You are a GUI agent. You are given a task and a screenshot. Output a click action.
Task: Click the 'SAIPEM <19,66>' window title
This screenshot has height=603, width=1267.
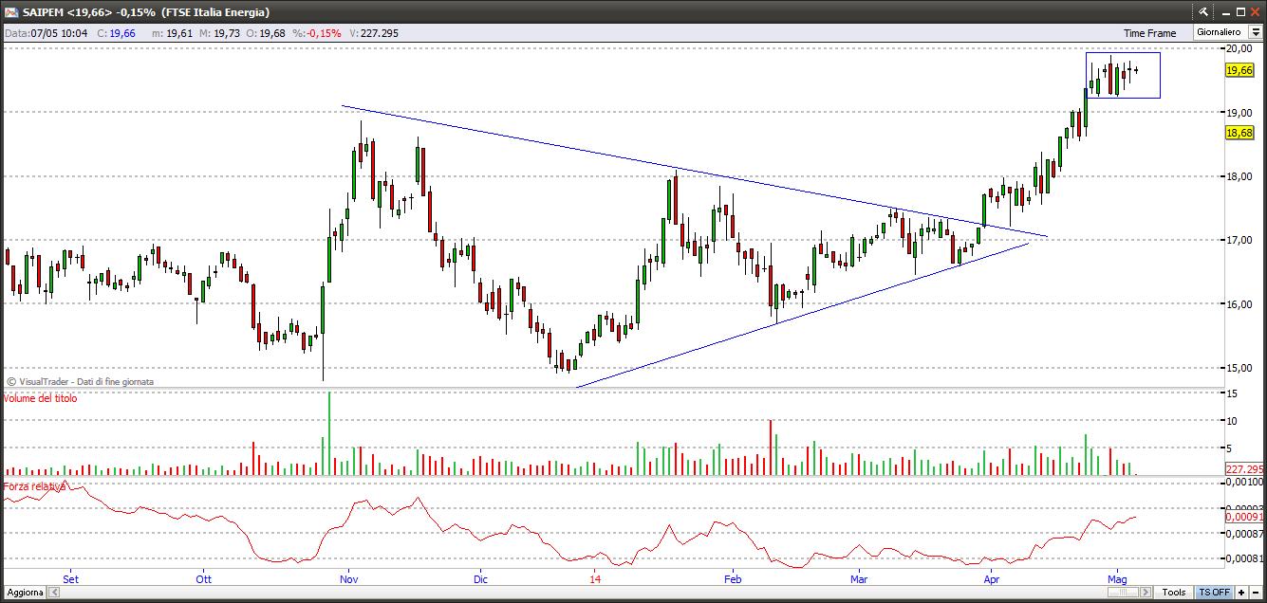[66, 12]
